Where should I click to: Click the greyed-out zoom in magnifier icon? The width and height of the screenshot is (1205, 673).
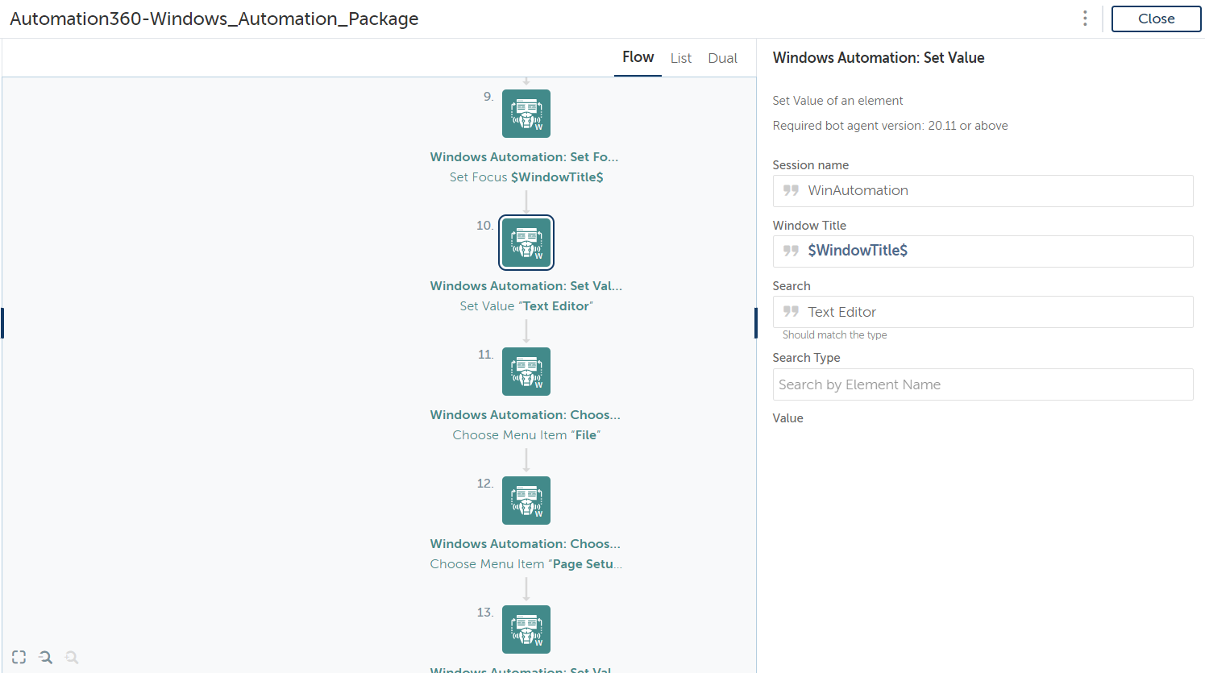tap(72, 657)
